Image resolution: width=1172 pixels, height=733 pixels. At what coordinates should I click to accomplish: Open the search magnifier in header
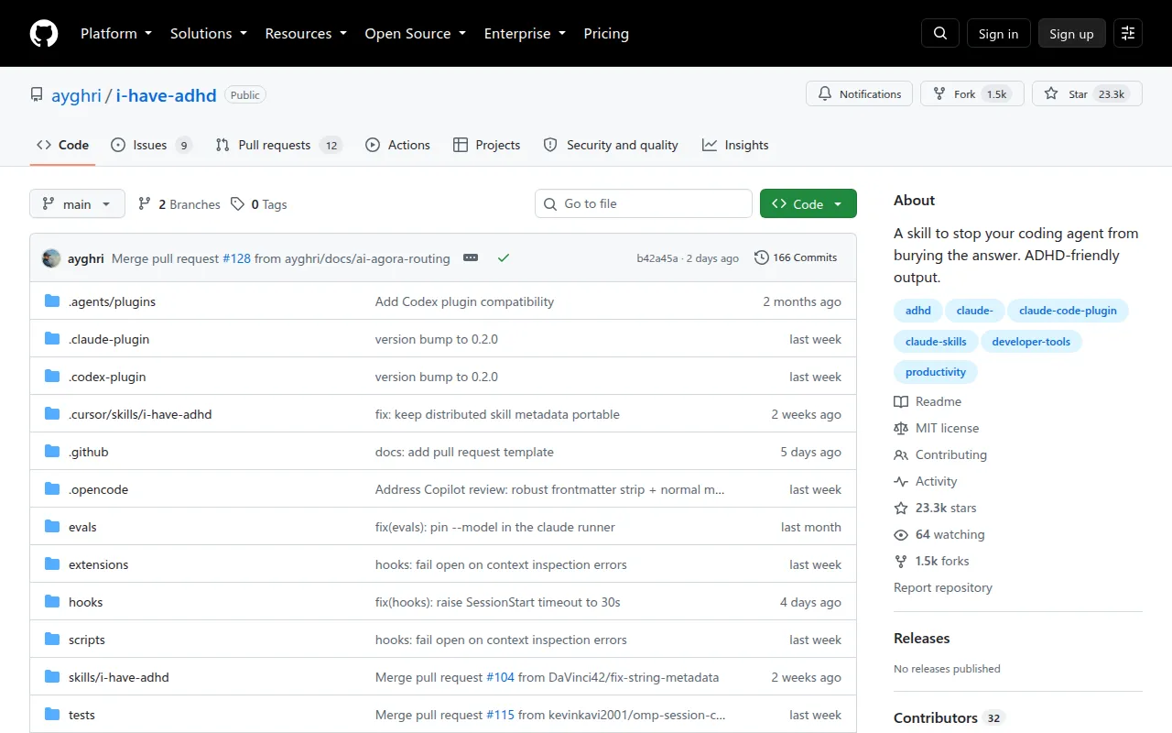click(940, 34)
